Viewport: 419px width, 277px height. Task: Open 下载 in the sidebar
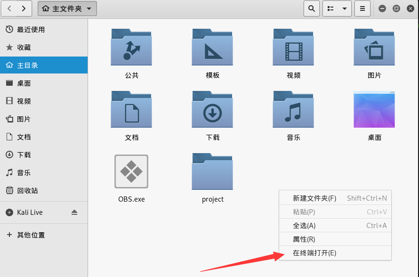pyautogui.click(x=44, y=155)
